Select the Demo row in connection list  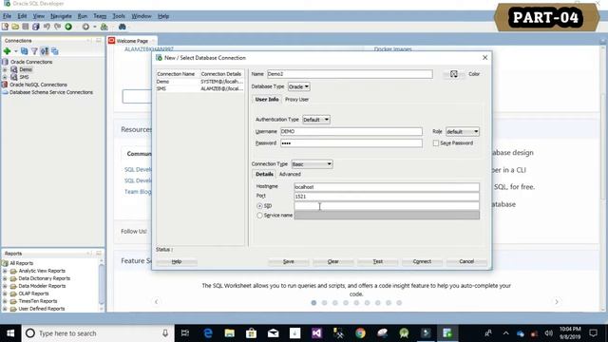pyautogui.click(x=199, y=82)
